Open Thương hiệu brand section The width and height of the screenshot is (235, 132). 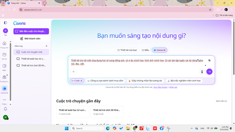[x=4, y=79]
